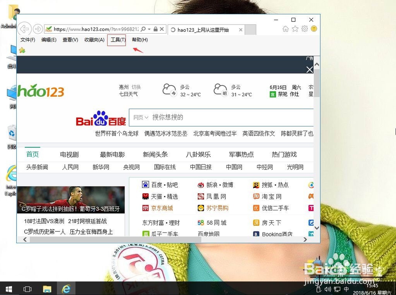
Task: Open the browser Home page icon
Action: click(286, 29)
